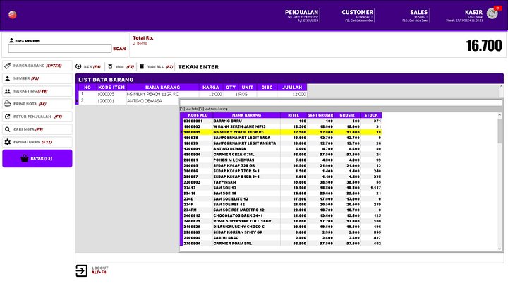This screenshot has height=286, width=508.
Task: Select the BARANG BARU product row
Action: click(282, 121)
